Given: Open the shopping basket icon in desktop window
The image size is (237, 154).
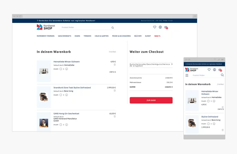Looking at the screenshot, I should [166, 27].
